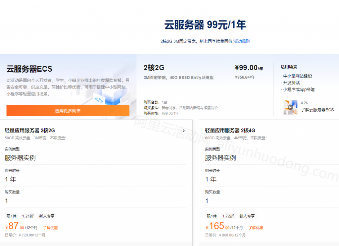Image resolution: width=339 pixels, height=246 pixels.
Task: Click the 1 年 duration in the 2核4G card
Action: click(211, 179)
